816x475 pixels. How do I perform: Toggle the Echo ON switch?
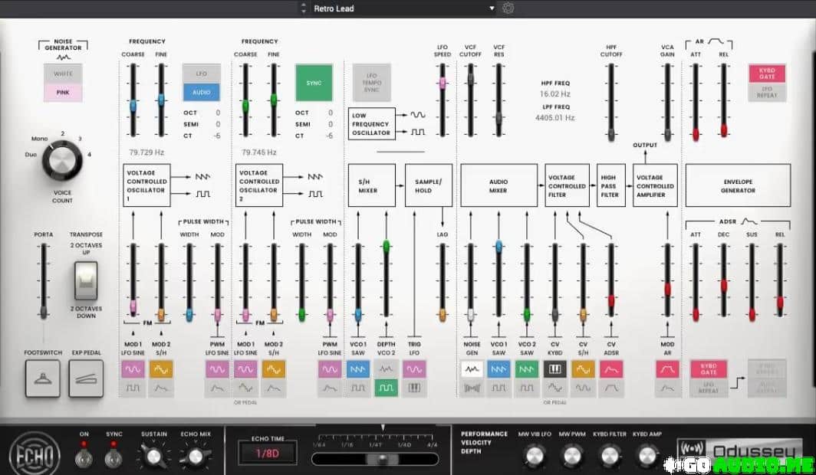coord(84,457)
